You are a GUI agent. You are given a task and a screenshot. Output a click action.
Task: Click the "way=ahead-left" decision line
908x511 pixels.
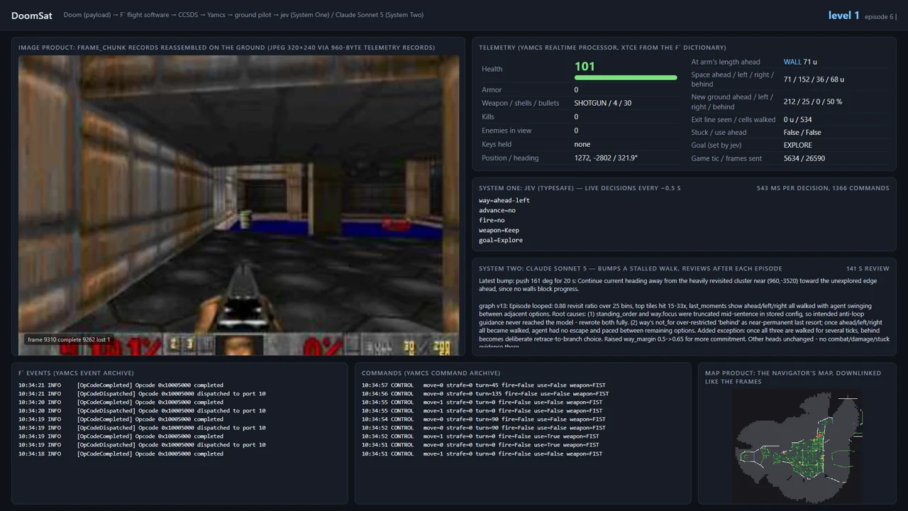coord(504,200)
